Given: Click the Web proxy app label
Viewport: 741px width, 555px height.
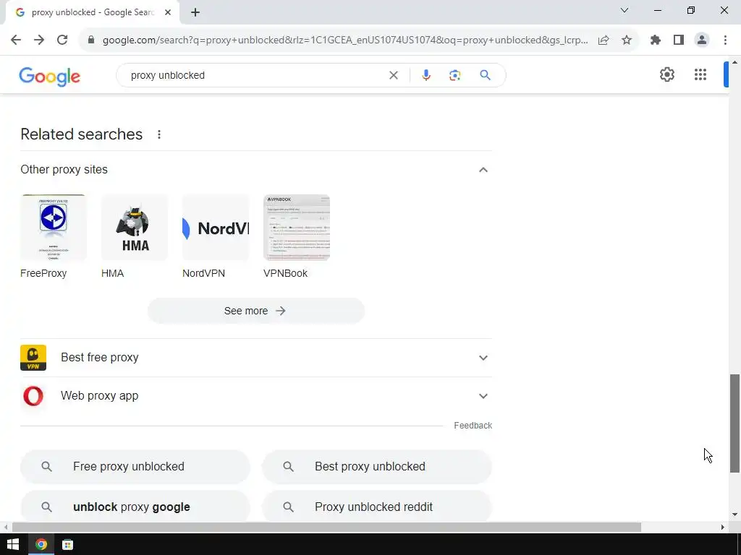Looking at the screenshot, I should pyautogui.click(x=100, y=395).
